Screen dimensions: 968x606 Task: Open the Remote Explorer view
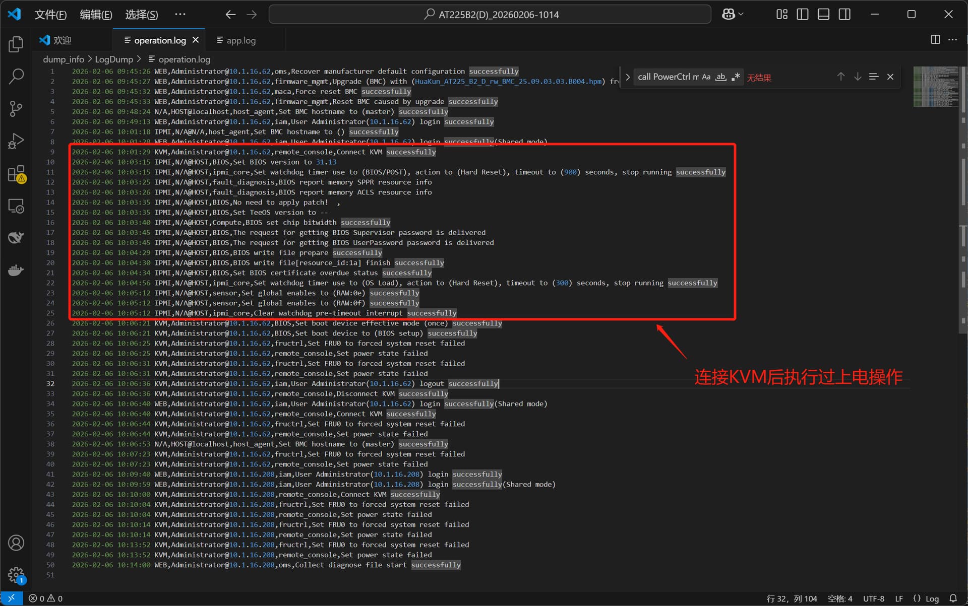[16, 206]
